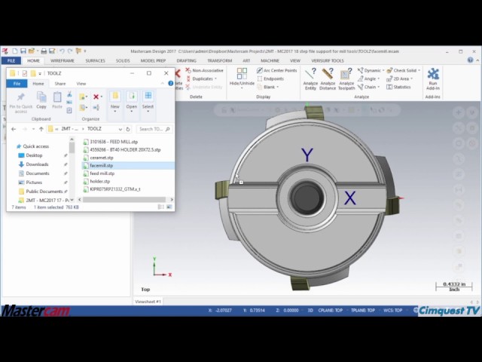
Task: Expand the Duplicates dropdown
Action: (x=215, y=78)
